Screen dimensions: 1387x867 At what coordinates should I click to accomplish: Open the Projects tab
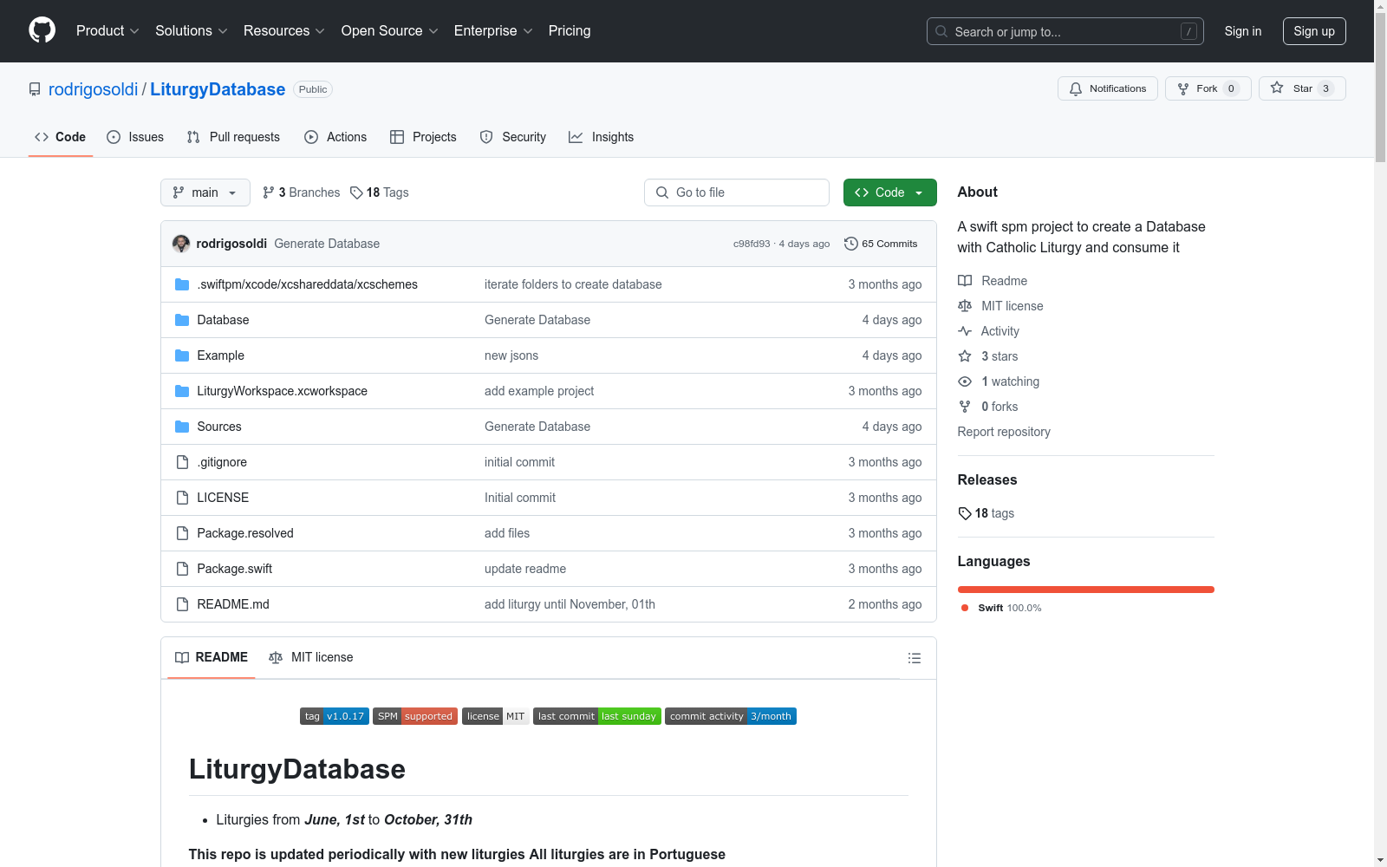pyautogui.click(x=423, y=137)
